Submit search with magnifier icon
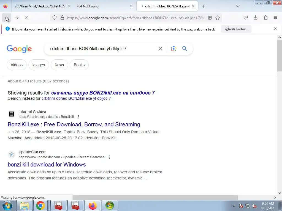 coord(185,49)
